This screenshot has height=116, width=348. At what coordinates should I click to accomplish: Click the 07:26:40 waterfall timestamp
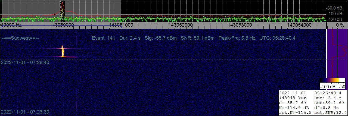coord(25,62)
